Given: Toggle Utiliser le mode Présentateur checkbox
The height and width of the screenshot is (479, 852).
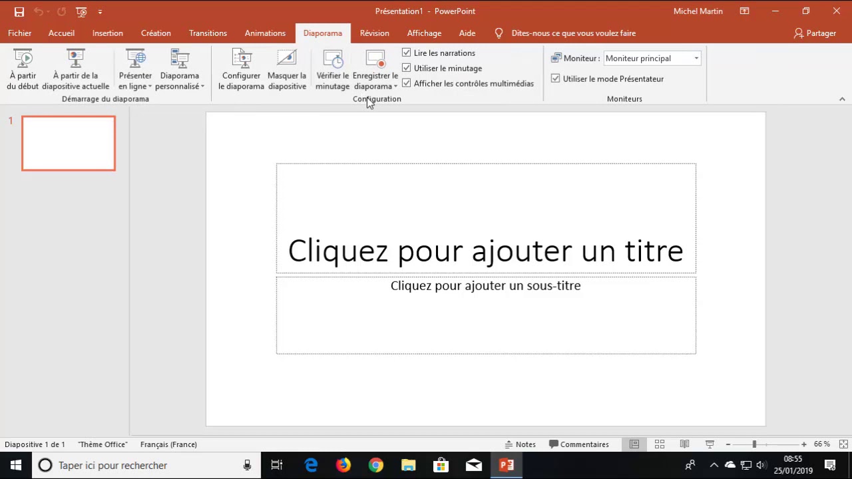Looking at the screenshot, I should click(x=556, y=79).
